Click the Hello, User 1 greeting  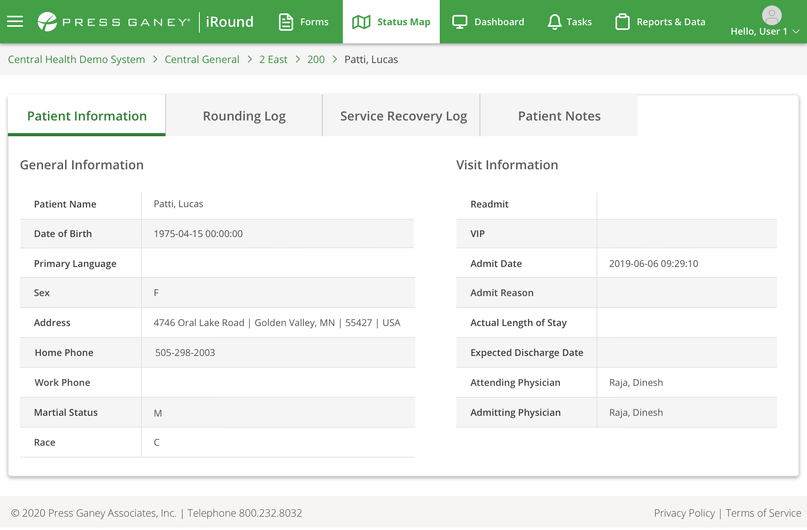[759, 32]
